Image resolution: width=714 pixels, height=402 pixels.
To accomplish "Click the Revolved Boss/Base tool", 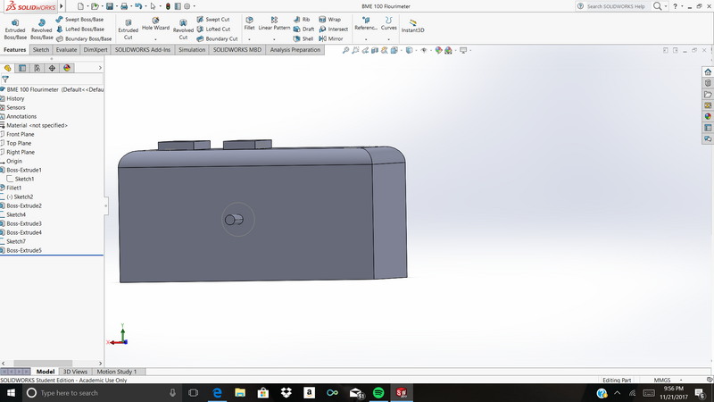I will [x=42, y=27].
